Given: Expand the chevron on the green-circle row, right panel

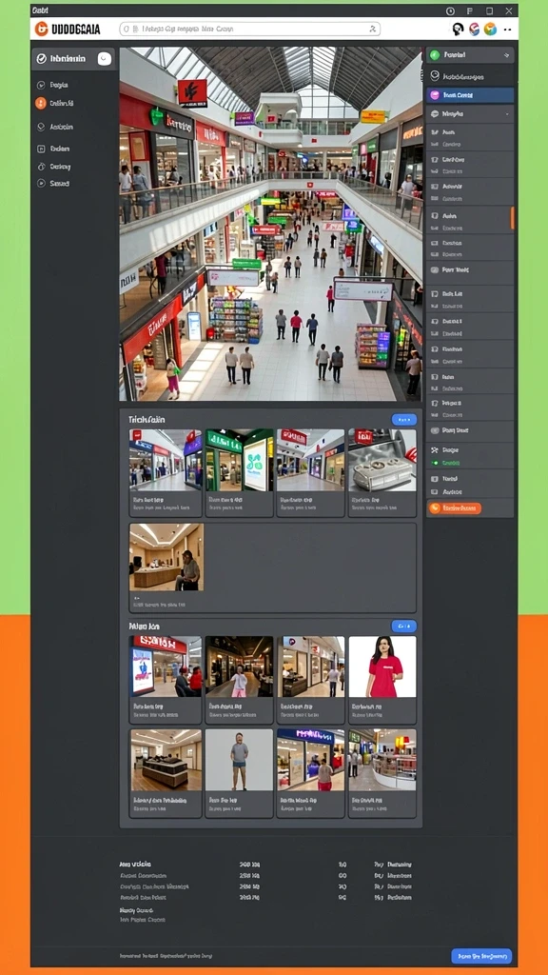Looking at the screenshot, I should pos(507,55).
